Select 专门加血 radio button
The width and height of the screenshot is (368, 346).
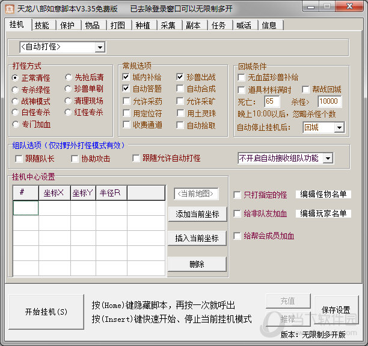point(16,124)
